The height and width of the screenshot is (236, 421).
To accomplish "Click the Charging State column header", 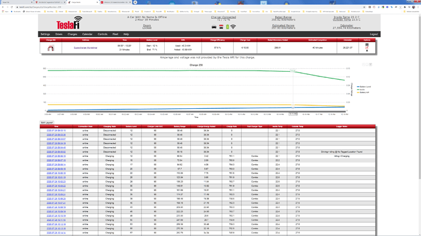I will coord(110,127).
